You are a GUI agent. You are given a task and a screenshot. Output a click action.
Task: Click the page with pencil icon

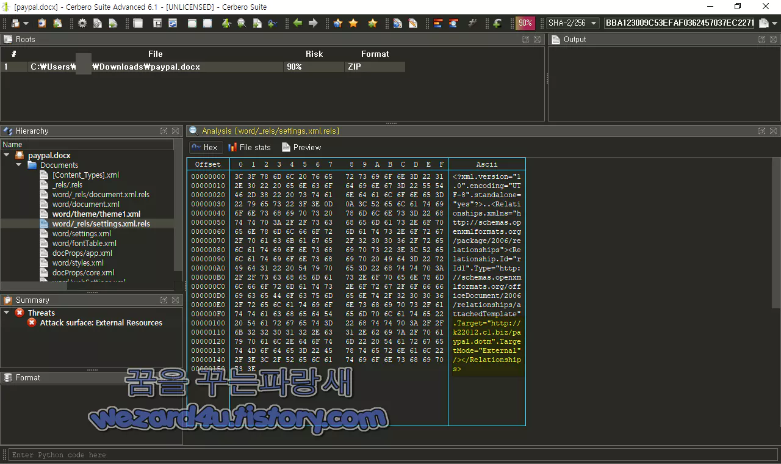(413, 23)
